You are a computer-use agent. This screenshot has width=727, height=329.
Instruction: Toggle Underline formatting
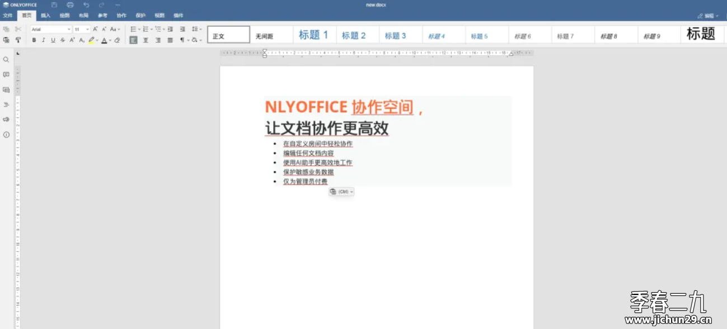point(53,40)
